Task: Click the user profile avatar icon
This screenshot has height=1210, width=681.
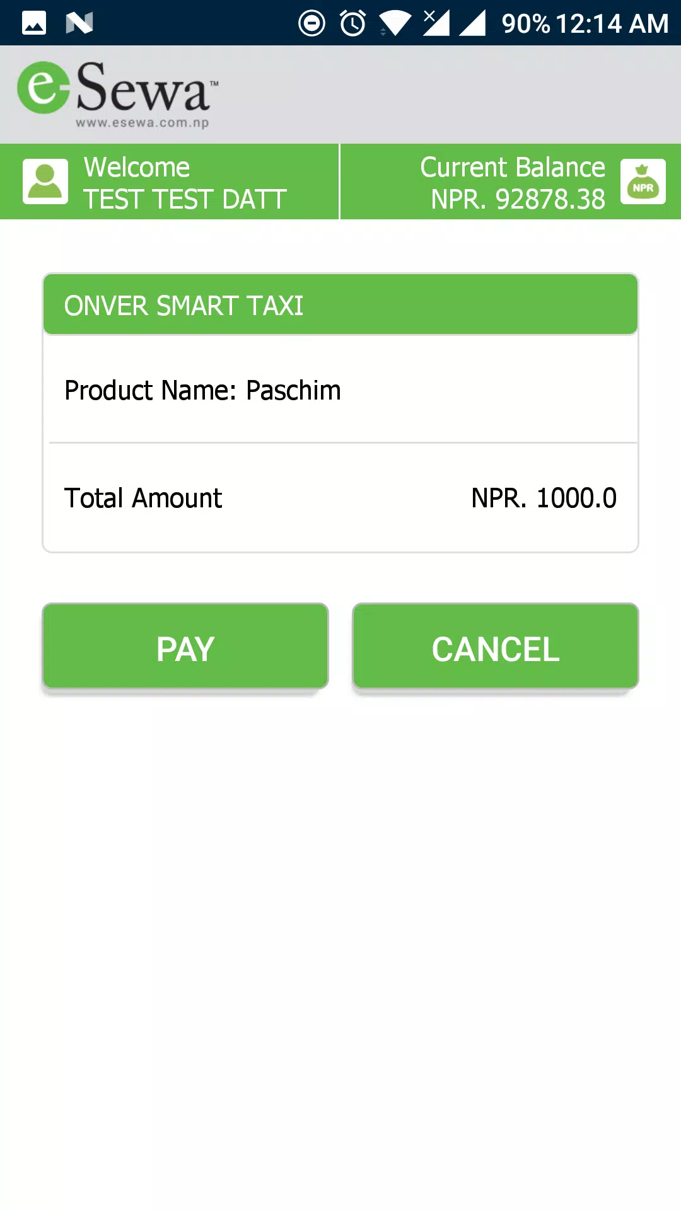Action: click(x=45, y=181)
